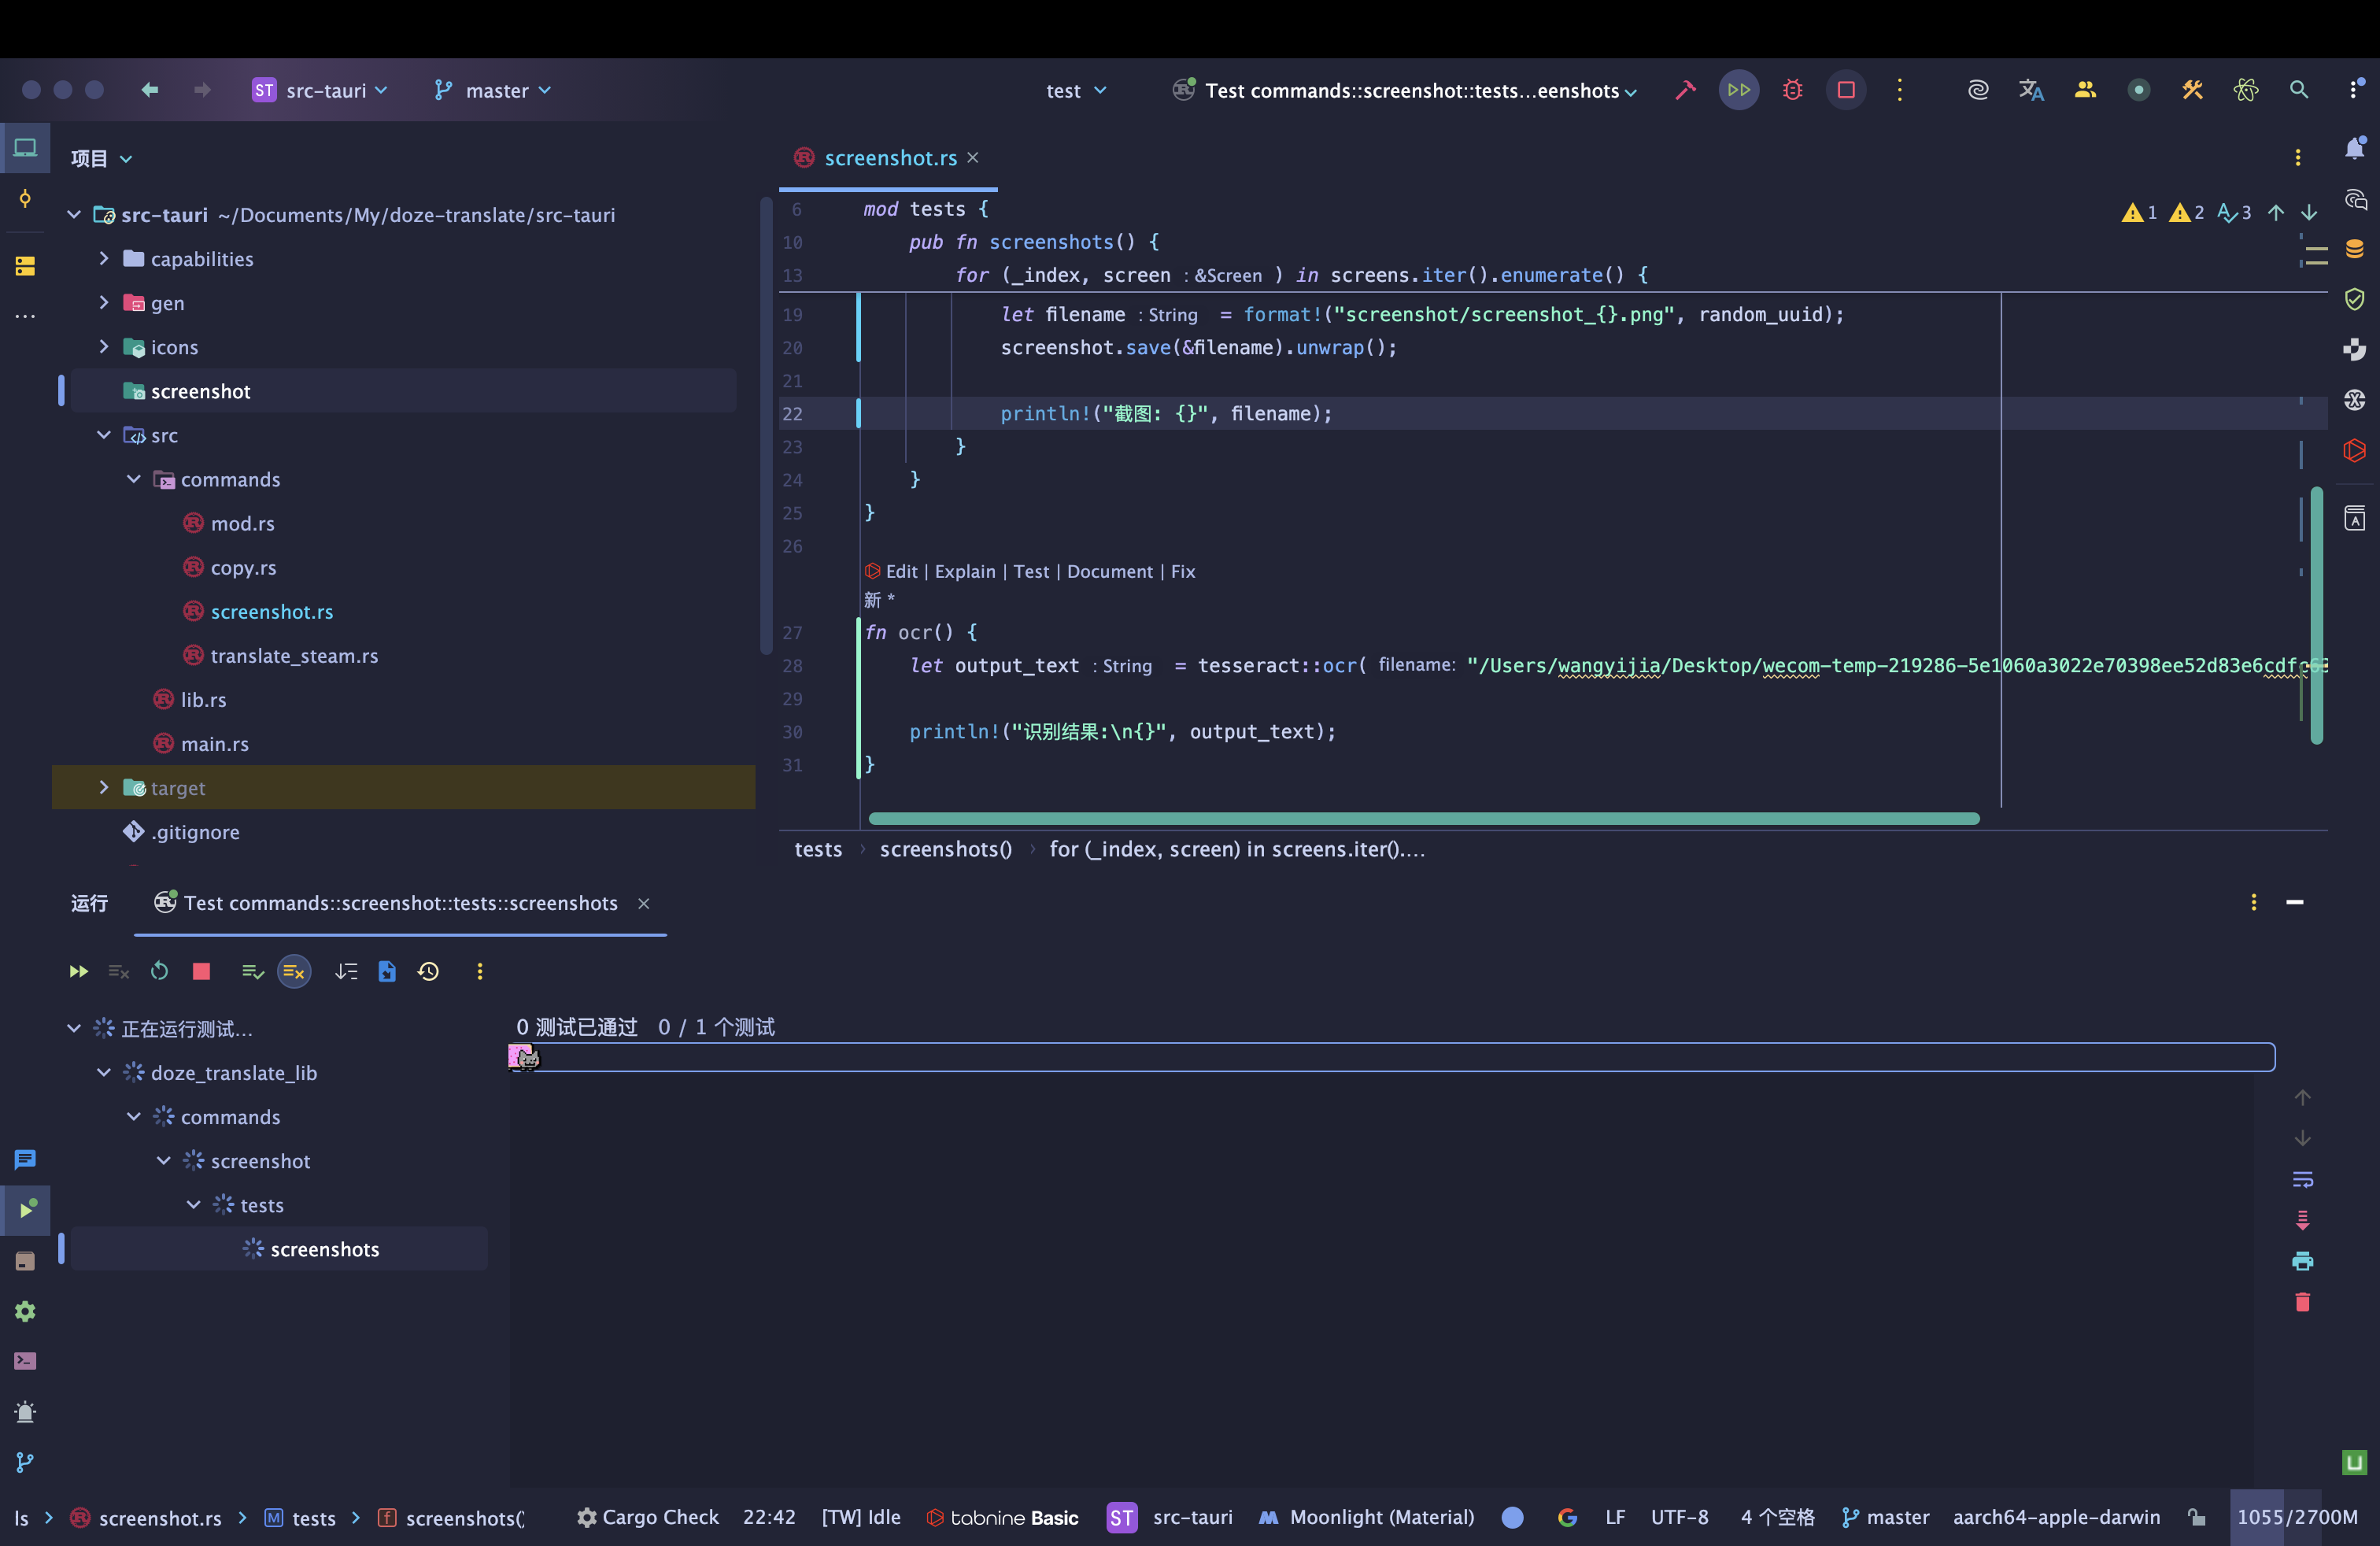Click the editor horizontal scrollbar
2380x1546 pixels.
click(x=1423, y=818)
